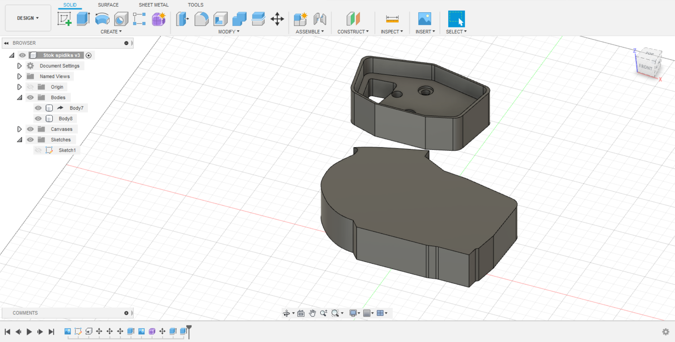Select the Combine tool
The image size is (675, 342).
point(239,19)
